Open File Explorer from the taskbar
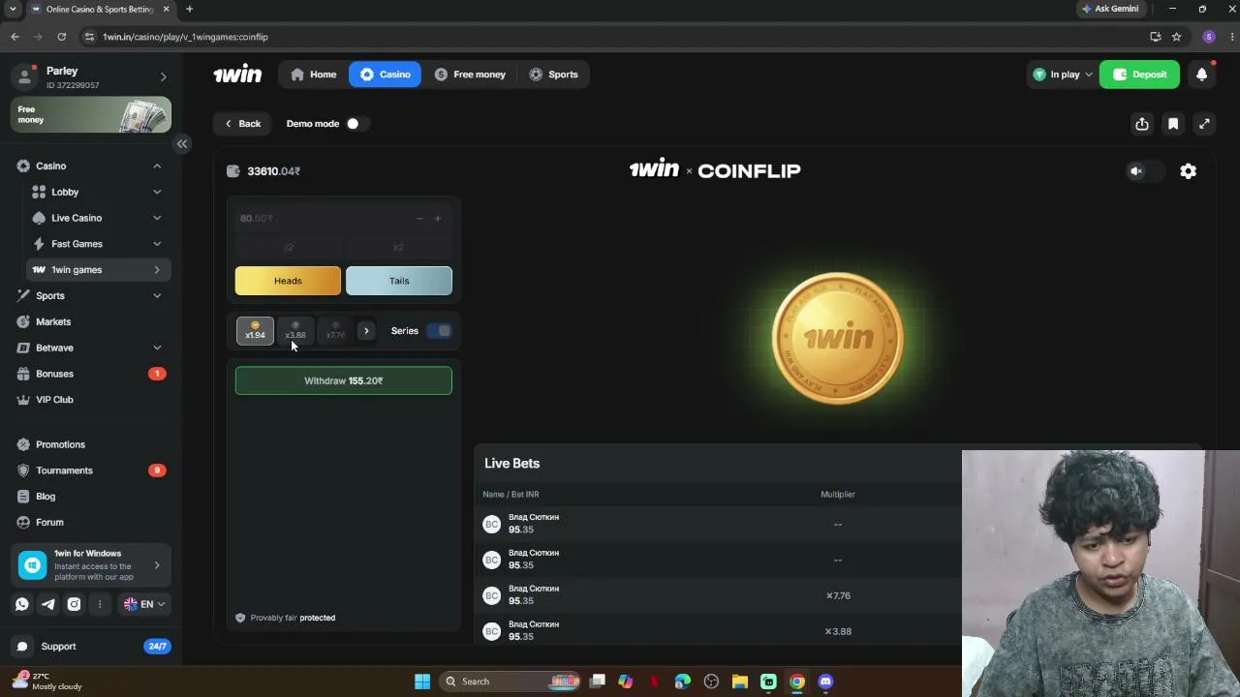 740,682
